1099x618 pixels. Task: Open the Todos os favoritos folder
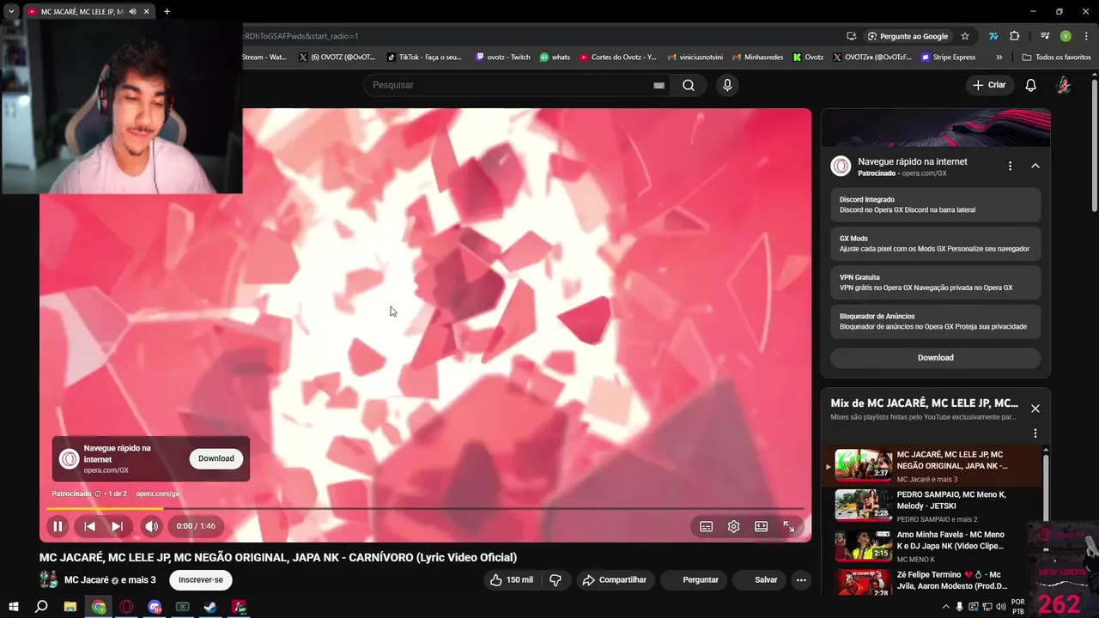click(x=1056, y=58)
